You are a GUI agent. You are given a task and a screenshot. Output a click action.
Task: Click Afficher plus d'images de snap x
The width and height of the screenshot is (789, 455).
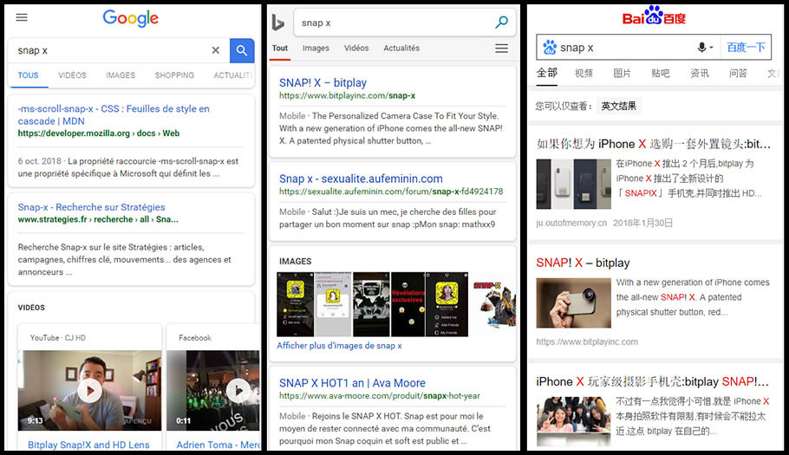pos(339,346)
